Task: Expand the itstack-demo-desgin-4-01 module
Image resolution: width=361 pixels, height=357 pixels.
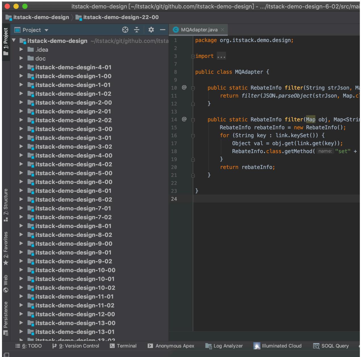Action: 21,67
